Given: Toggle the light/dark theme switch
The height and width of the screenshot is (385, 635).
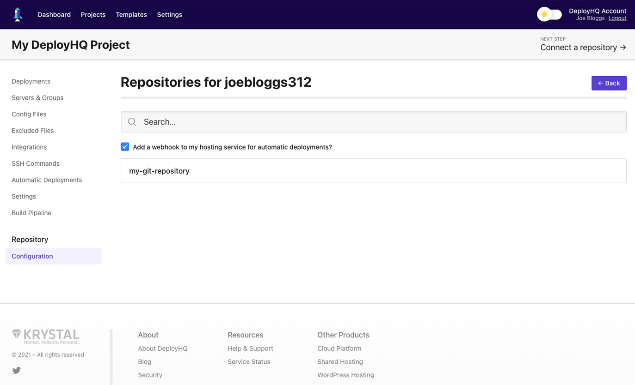Looking at the screenshot, I should point(549,14).
